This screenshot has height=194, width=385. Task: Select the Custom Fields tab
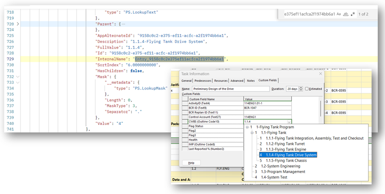click(268, 80)
